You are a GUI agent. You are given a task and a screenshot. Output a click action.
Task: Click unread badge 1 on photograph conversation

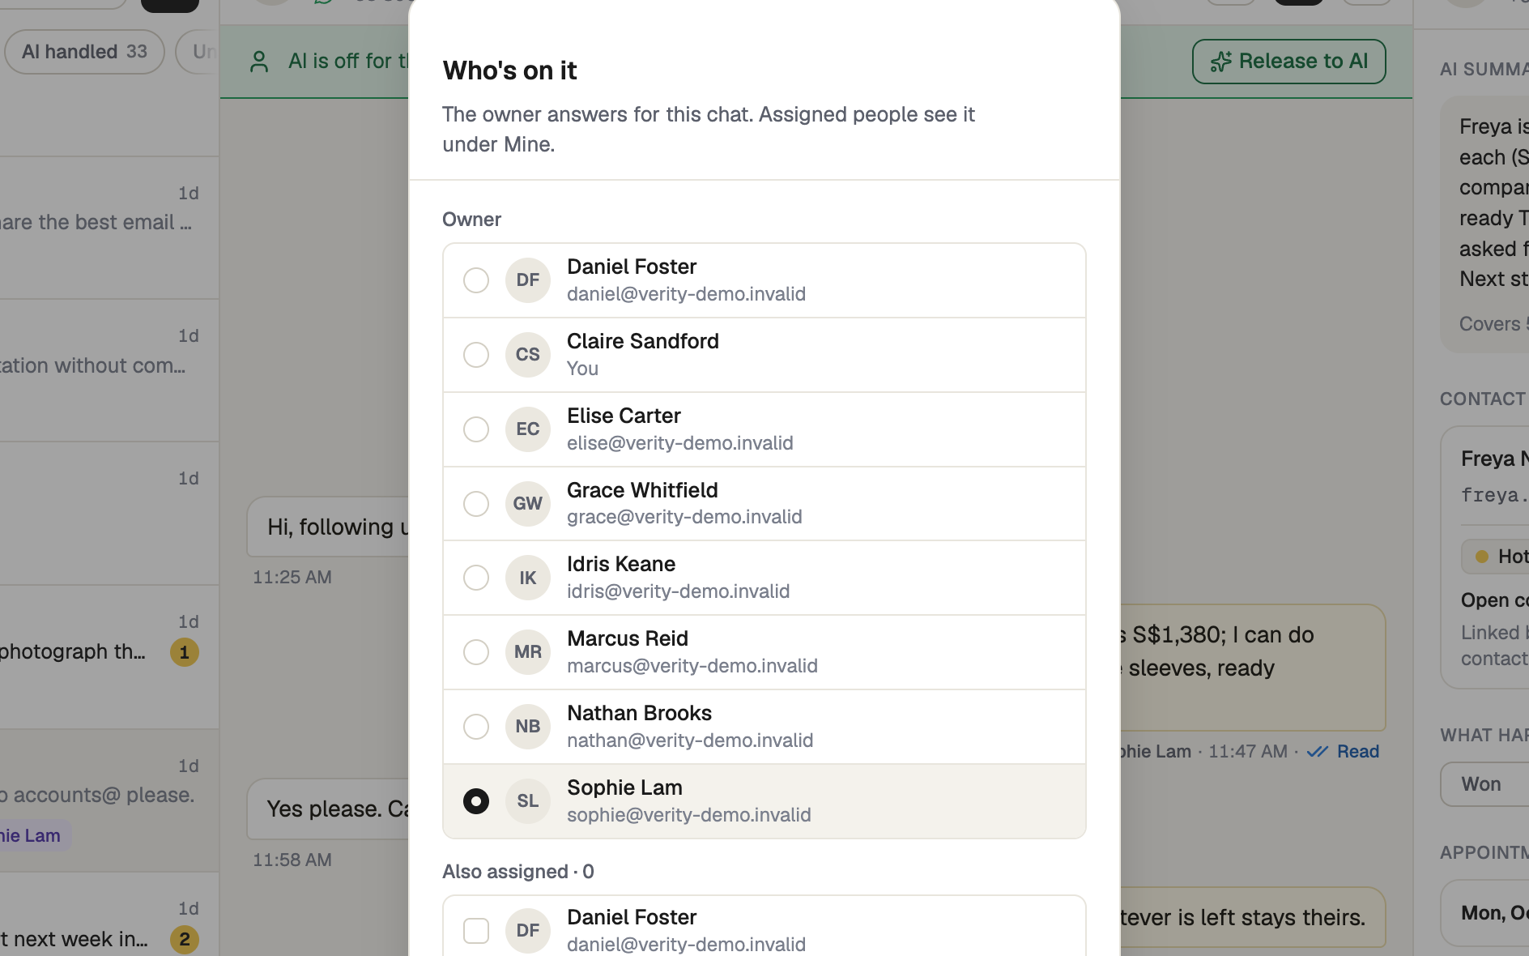point(185,652)
